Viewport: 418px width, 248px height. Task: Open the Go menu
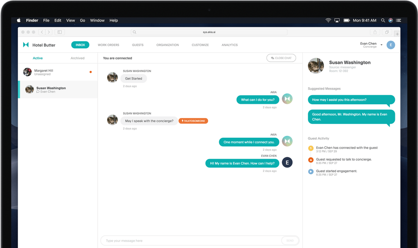coord(82,20)
